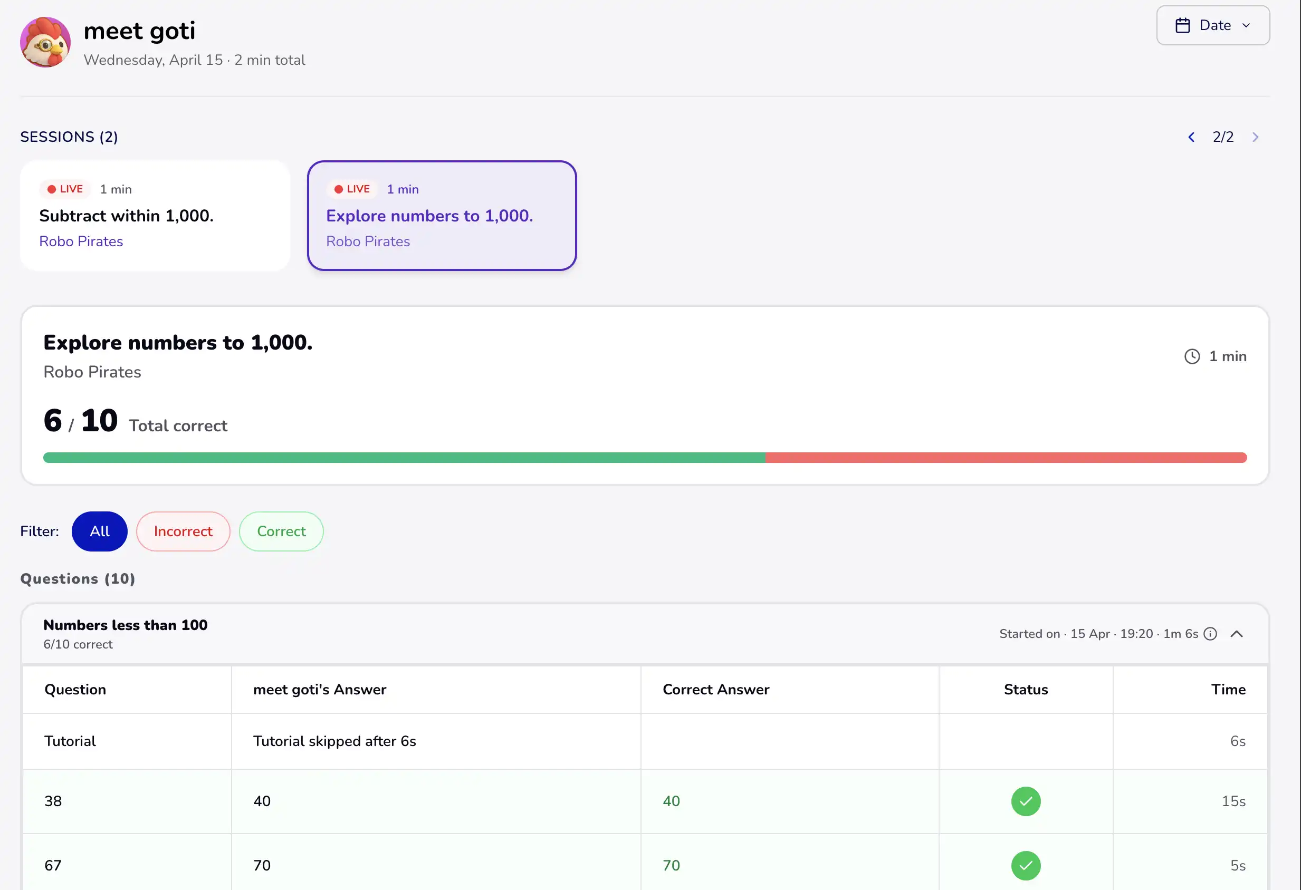
Task: Filter questions by Correct
Action: pyautogui.click(x=281, y=531)
